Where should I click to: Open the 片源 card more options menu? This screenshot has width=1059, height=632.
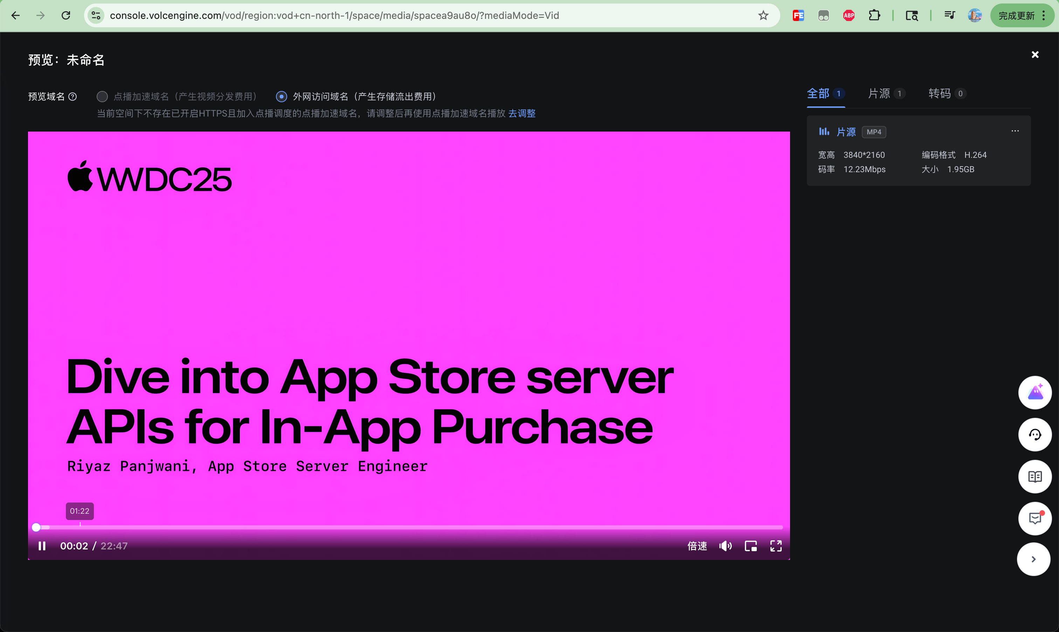[x=1015, y=131]
